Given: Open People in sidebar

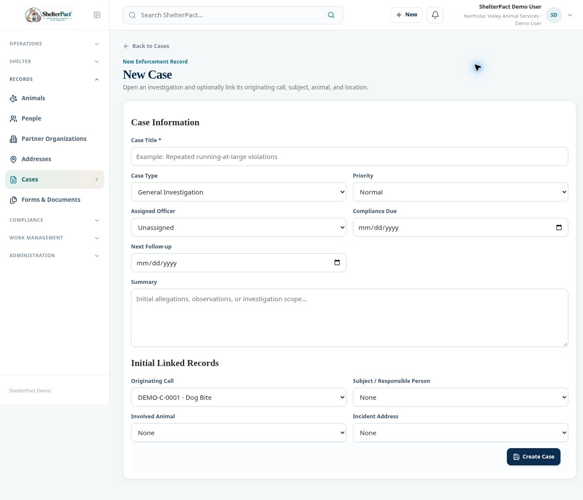Looking at the screenshot, I should (x=54, y=118).
